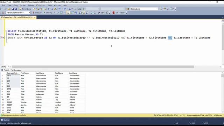Viewport: 224px width, 126px height.
Task: Click the Open File folder icon
Action: pos(9,9)
